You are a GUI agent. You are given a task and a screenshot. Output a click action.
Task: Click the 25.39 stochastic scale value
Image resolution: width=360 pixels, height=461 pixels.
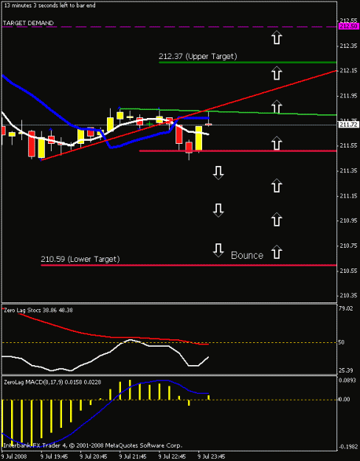(x=346, y=370)
